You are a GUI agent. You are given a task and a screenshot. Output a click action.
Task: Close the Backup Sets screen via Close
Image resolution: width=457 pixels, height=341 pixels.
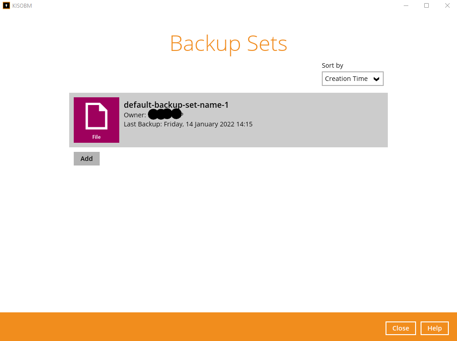401,328
